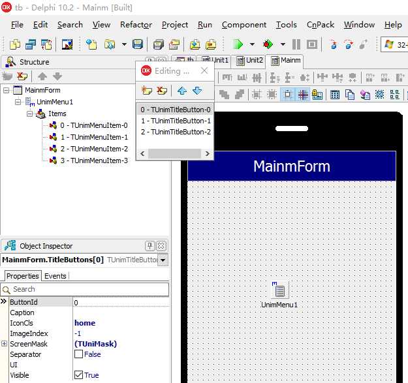Open the dropdown beside green Run arrow
Image resolution: width=408 pixels, height=383 pixels.
[x=252, y=44]
